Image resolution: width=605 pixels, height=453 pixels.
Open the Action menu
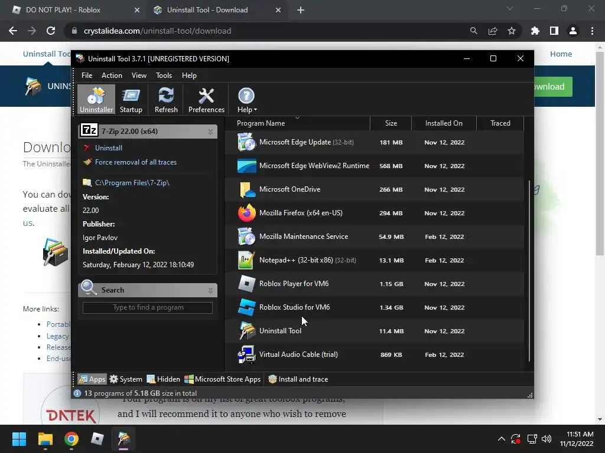pos(112,75)
